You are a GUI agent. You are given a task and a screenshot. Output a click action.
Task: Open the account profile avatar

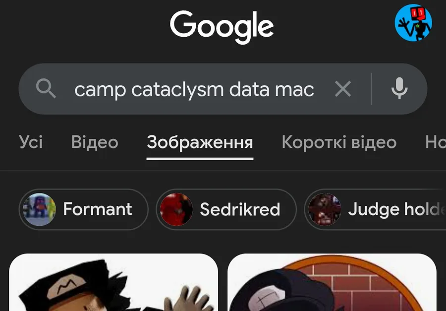pos(413,23)
